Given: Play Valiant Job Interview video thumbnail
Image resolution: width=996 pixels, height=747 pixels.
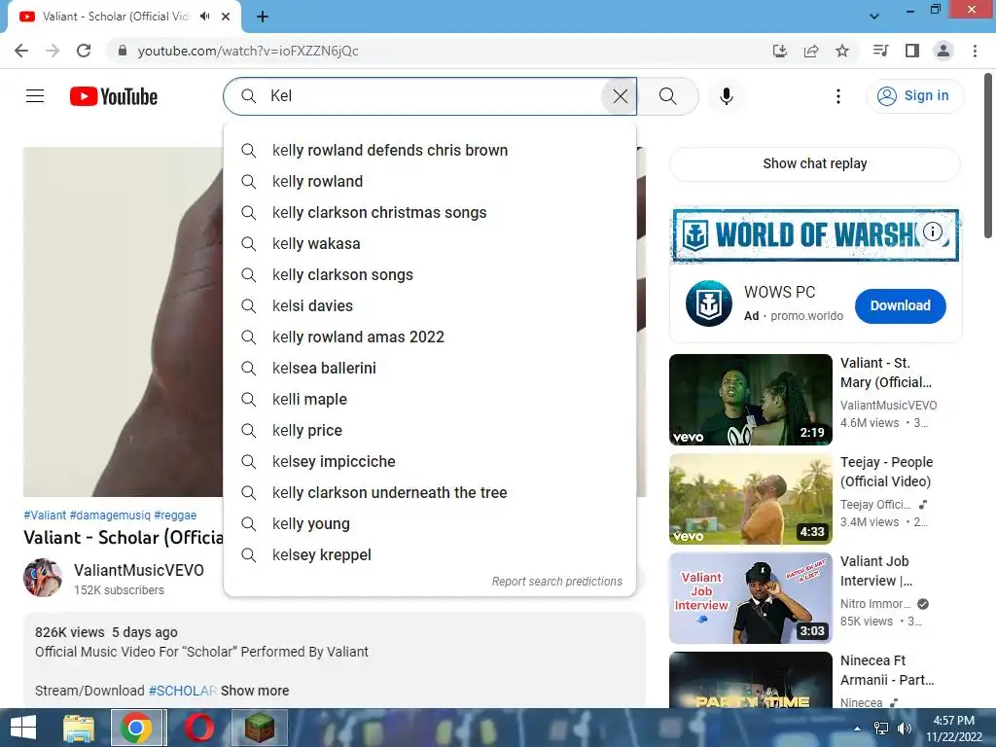Looking at the screenshot, I should pos(750,598).
